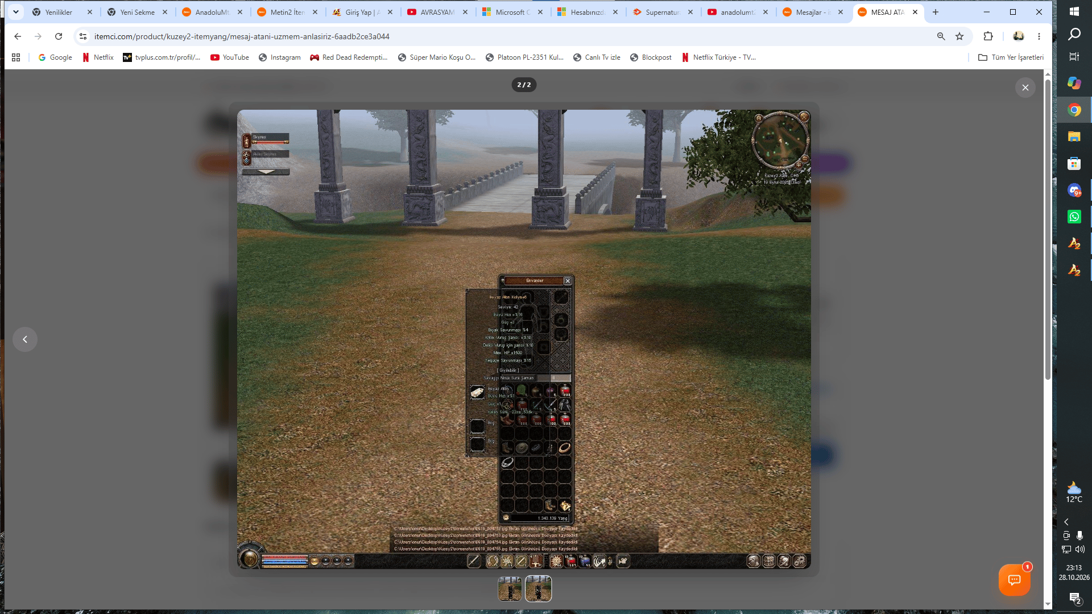Open Windows search from taskbar

pos(1074,34)
